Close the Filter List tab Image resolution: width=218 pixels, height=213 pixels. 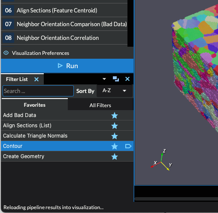(x=36, y=79)
